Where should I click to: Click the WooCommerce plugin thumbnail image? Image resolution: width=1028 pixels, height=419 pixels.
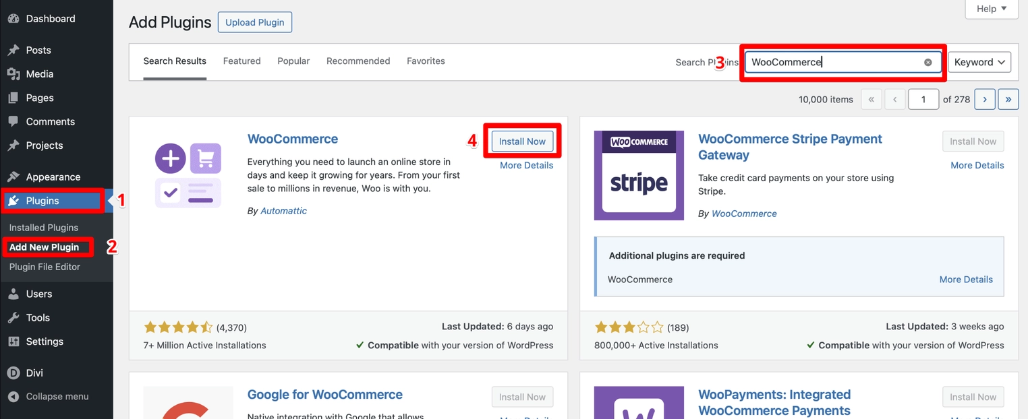pos(188,174)
